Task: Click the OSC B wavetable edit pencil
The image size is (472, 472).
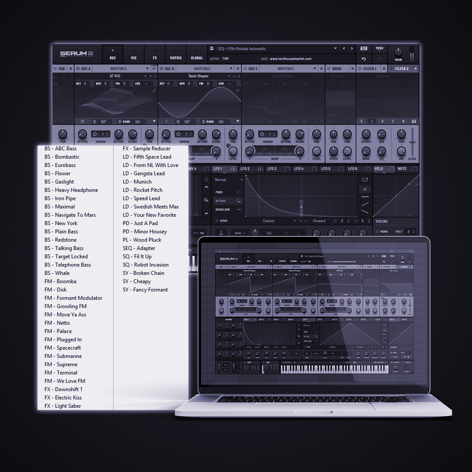Action: [238, 90]
